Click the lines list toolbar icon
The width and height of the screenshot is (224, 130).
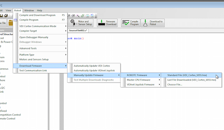pyautogui.click(x=87, y=15)
